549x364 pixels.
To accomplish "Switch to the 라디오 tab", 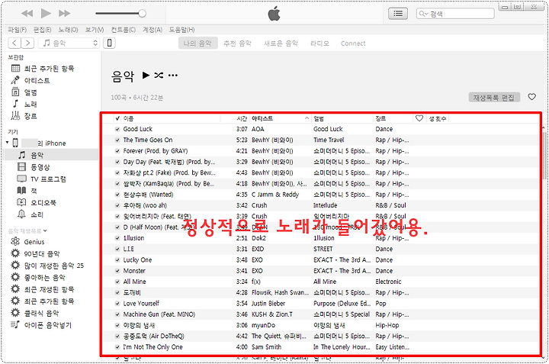I will (x=319, y=43).
